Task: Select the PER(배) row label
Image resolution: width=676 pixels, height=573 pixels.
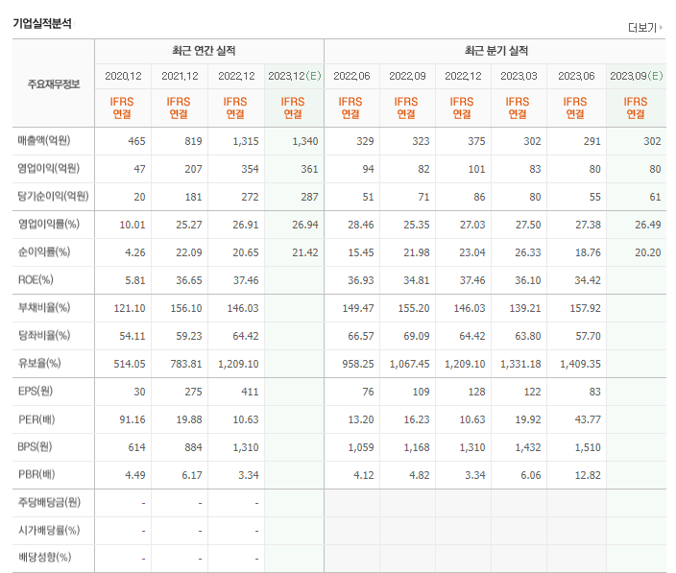Action: [36, 418]
